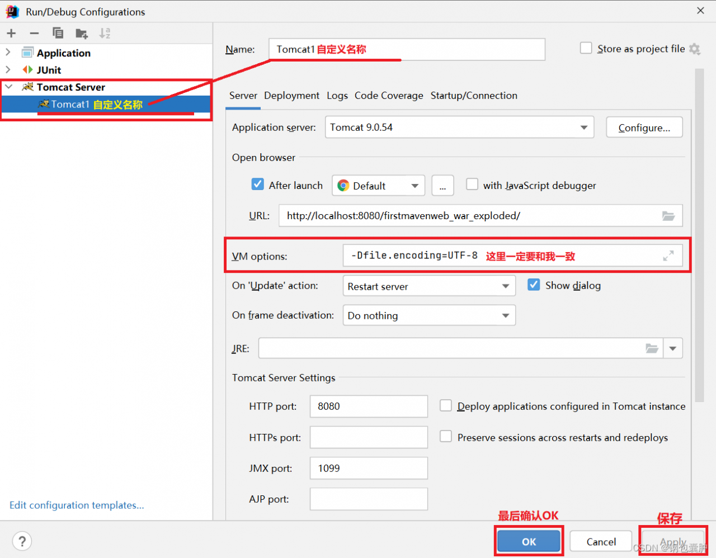Click the Configure... button
This screenshot has width=716, height=558.
(644, 127)
